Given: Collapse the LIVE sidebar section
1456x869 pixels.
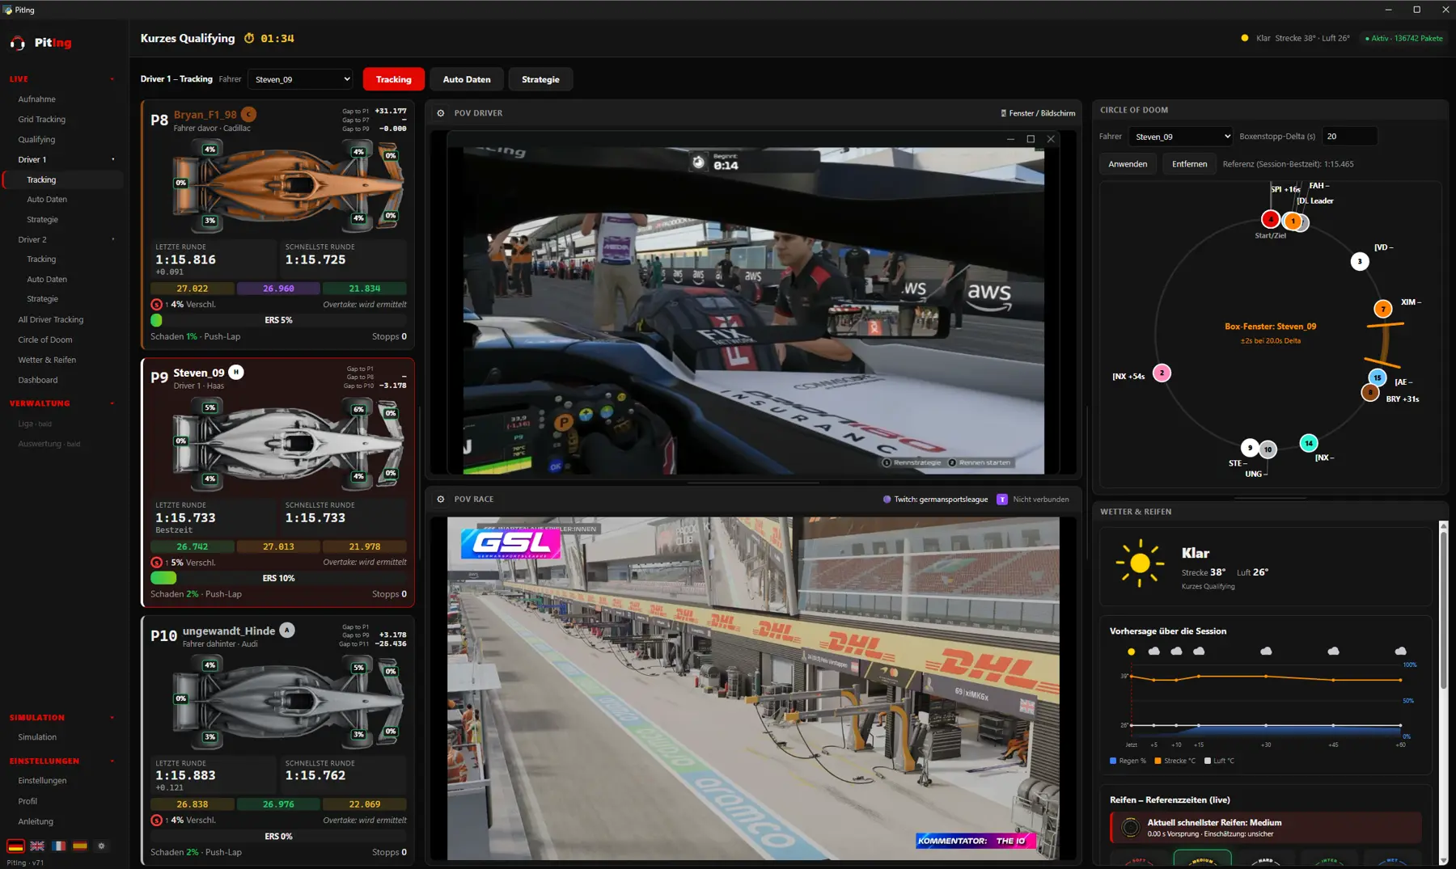Looking at the screenshot, I should pos(112,79).
